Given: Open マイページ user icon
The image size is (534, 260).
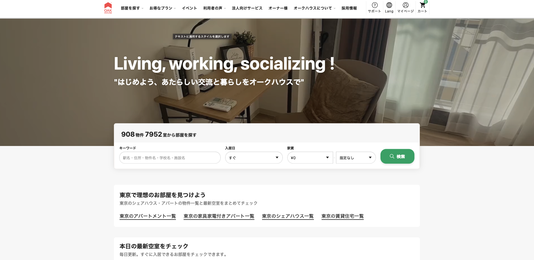Looking at the screenshot, I should (x=405, y=8).
